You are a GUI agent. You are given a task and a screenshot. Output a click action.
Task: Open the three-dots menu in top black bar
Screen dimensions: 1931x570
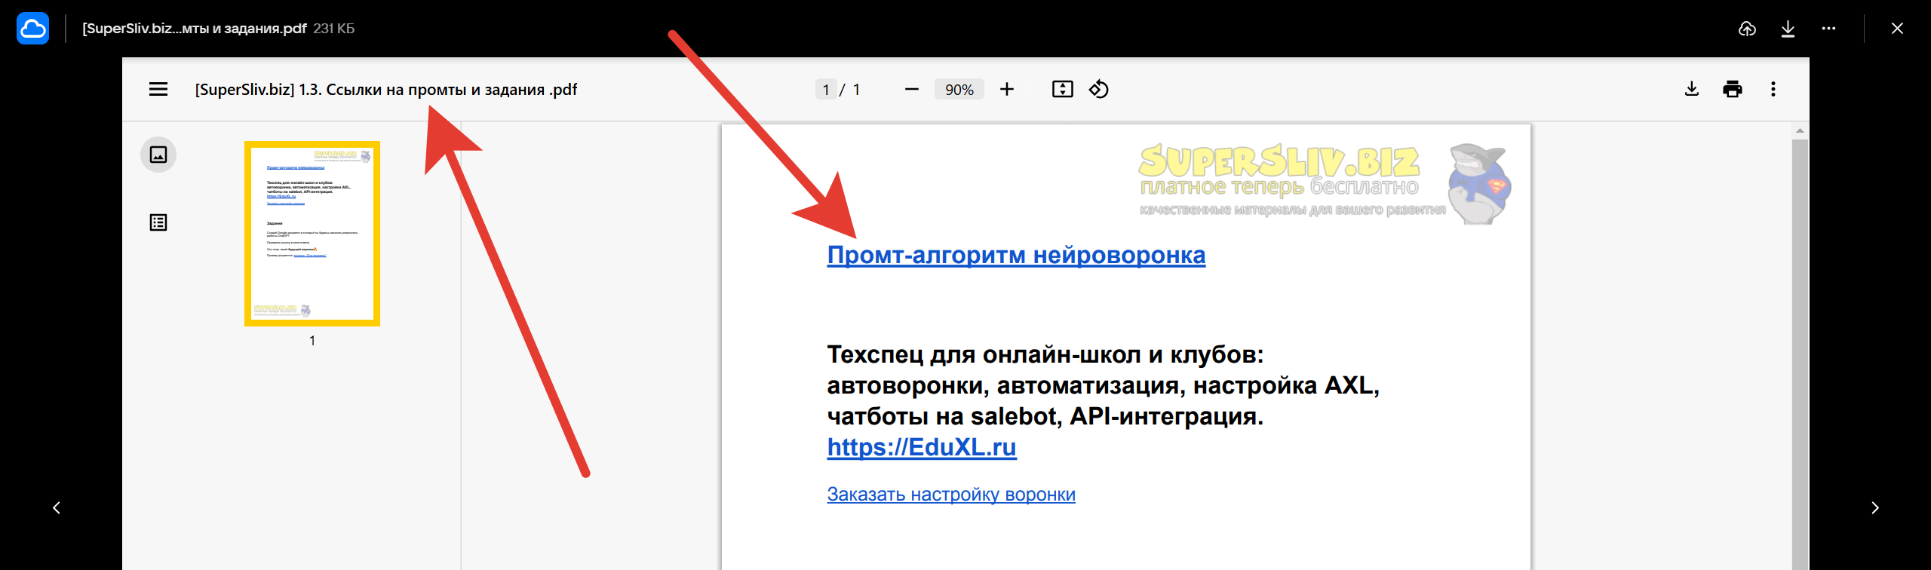click(x=1828, y=29)
